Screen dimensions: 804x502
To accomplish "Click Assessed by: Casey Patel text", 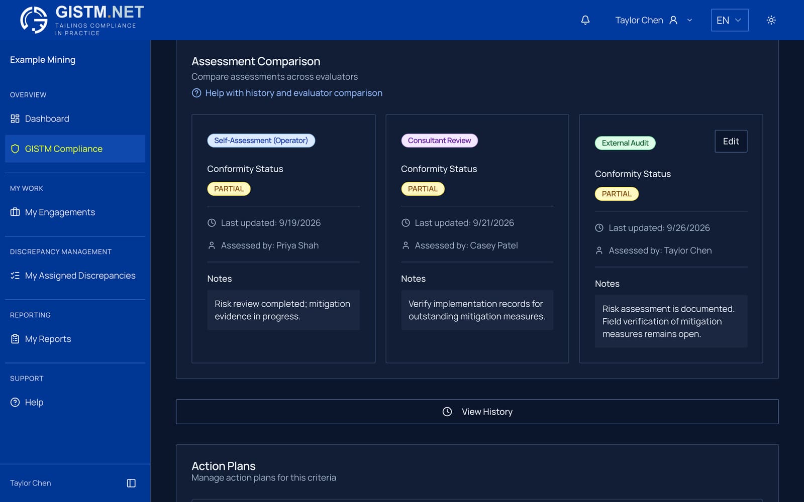I will point(466,245).
